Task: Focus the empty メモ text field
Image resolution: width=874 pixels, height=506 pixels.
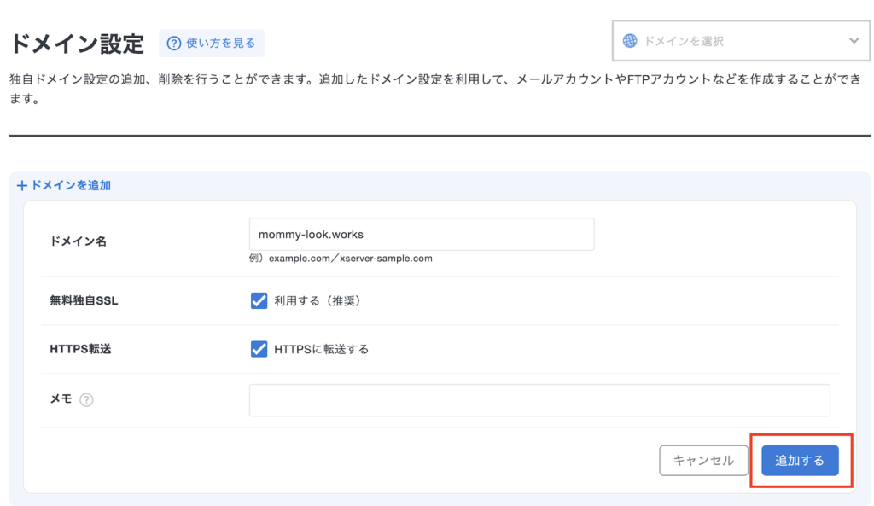Action: pos(539,400)
